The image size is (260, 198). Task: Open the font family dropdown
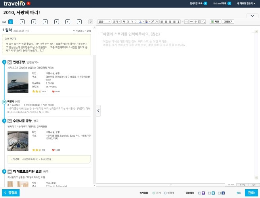104,22
